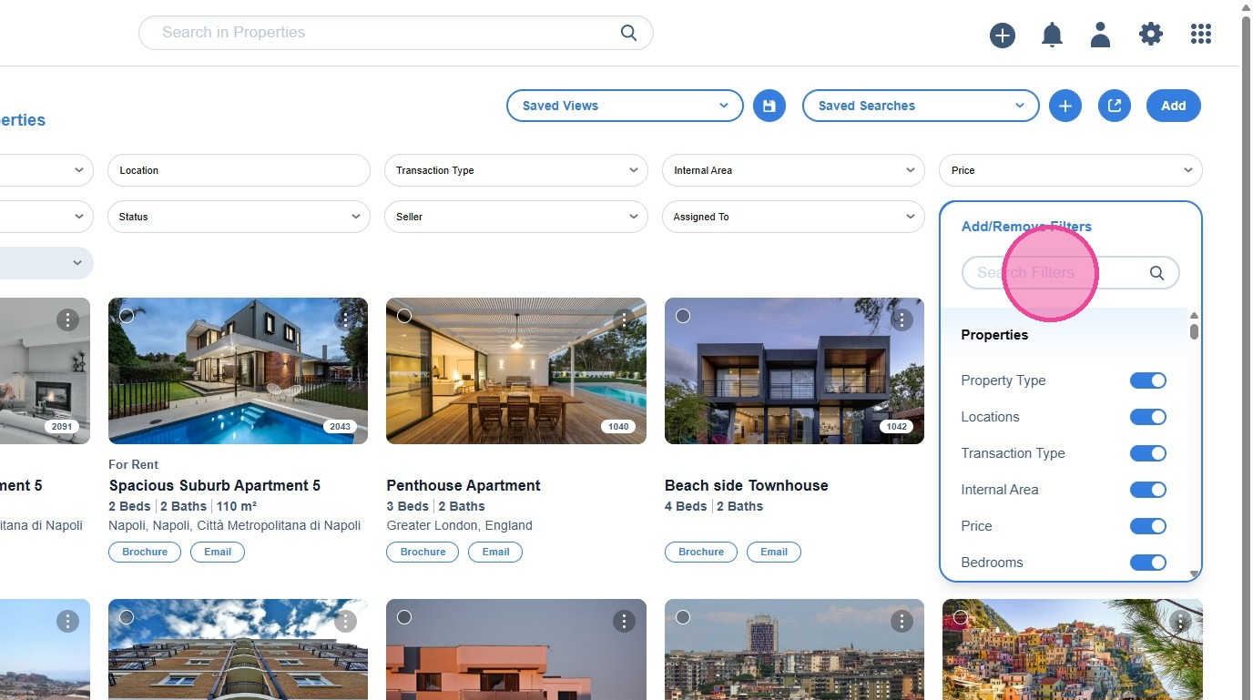Click the For Rent label
The height and width of the screenshot is (700, 1253).
tap(134, 464)
